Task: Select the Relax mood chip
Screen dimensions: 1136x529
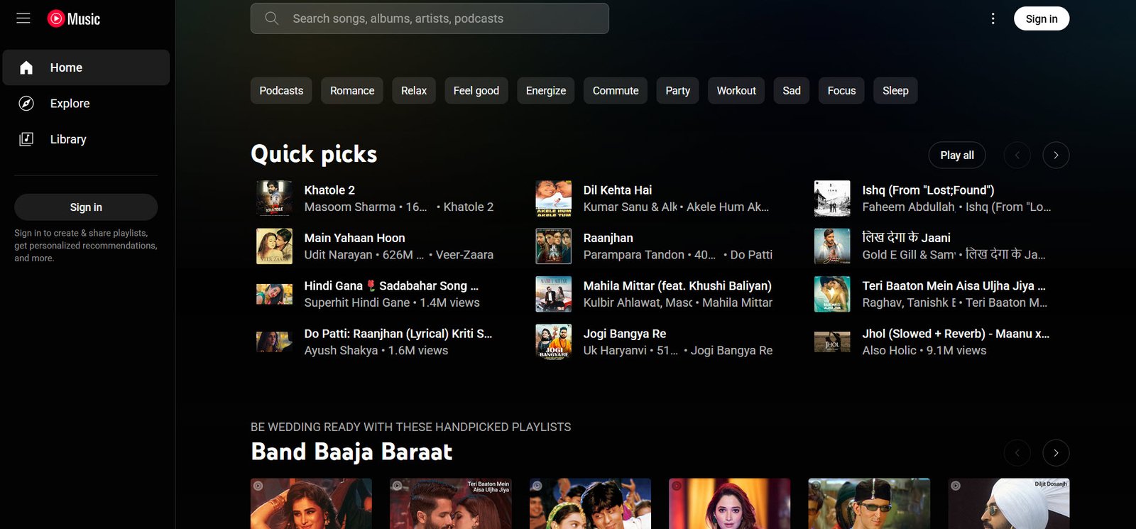Action: point(414,91)
